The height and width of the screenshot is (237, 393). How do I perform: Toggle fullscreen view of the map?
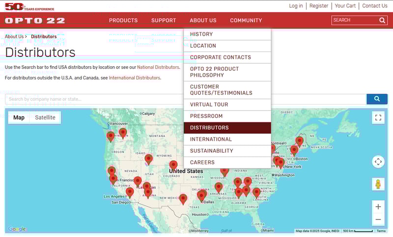pos(378,118)
